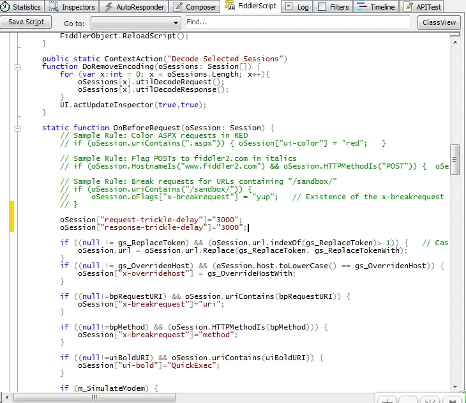Screen dimensions: 466x403
Task: Click the "x-overridehost" assignment line
Action: (186, 273)
